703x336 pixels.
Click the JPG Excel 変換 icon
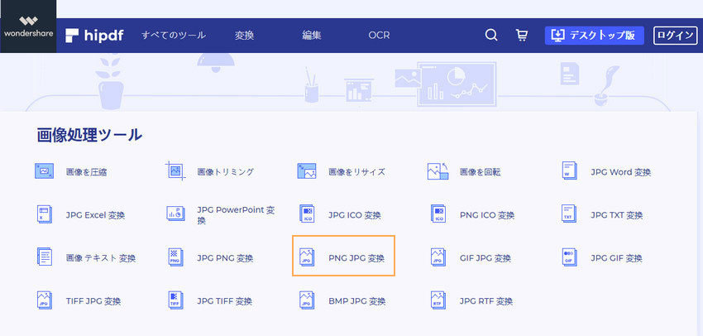click(x=45, y=214)
